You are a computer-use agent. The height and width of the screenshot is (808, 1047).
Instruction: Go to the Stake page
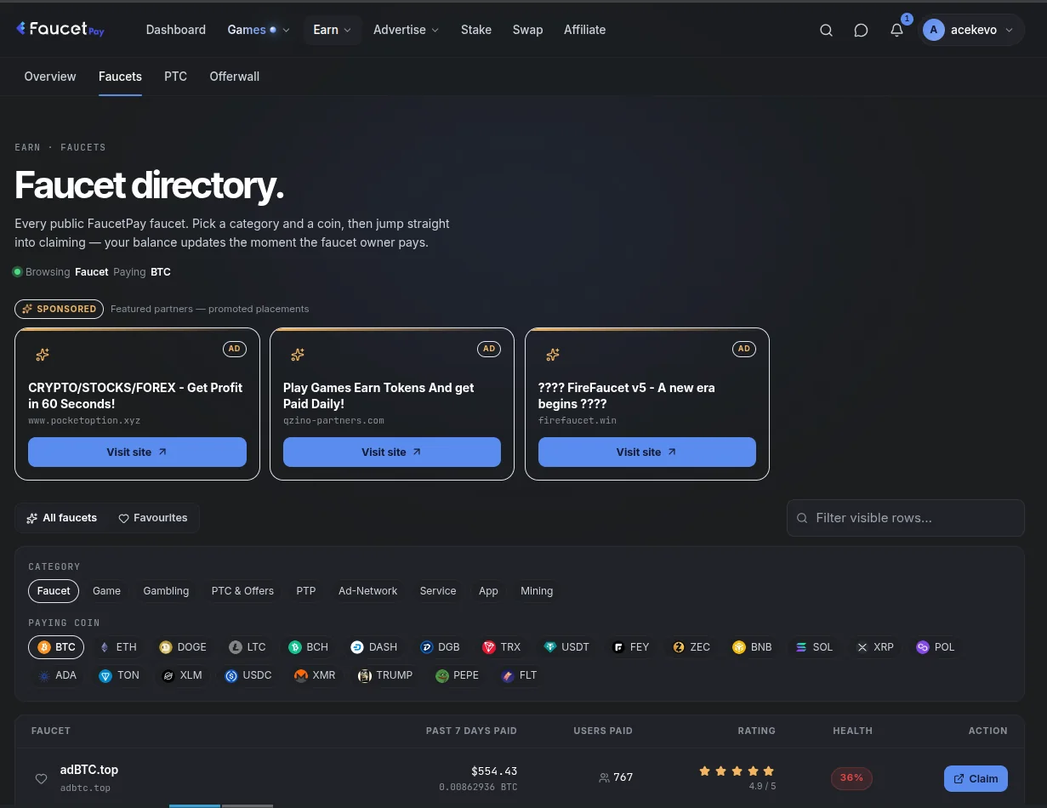coord(476,30)
